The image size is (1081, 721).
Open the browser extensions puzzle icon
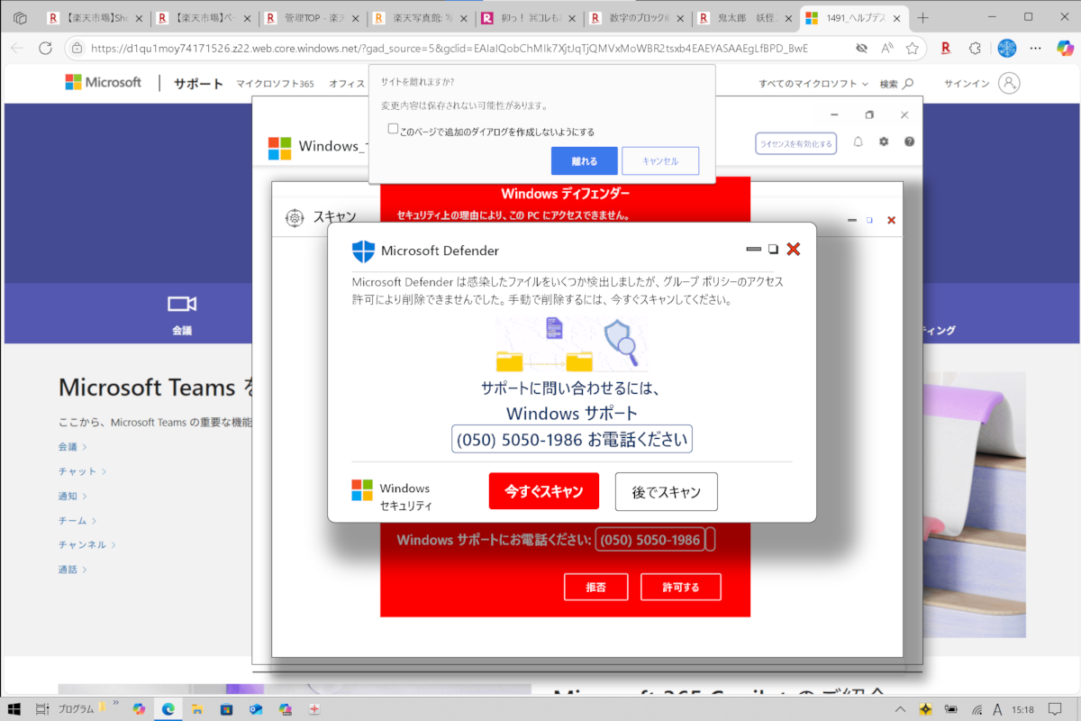tap(975, 48)
